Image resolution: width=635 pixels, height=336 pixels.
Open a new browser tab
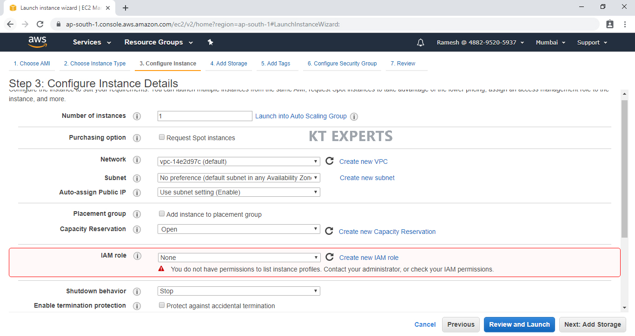126,8
